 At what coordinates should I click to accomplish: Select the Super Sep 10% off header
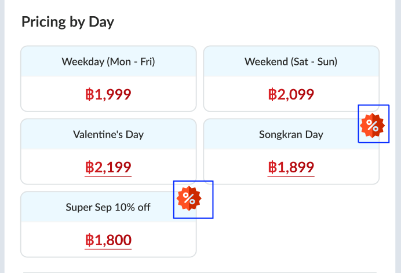coord(108,207)
